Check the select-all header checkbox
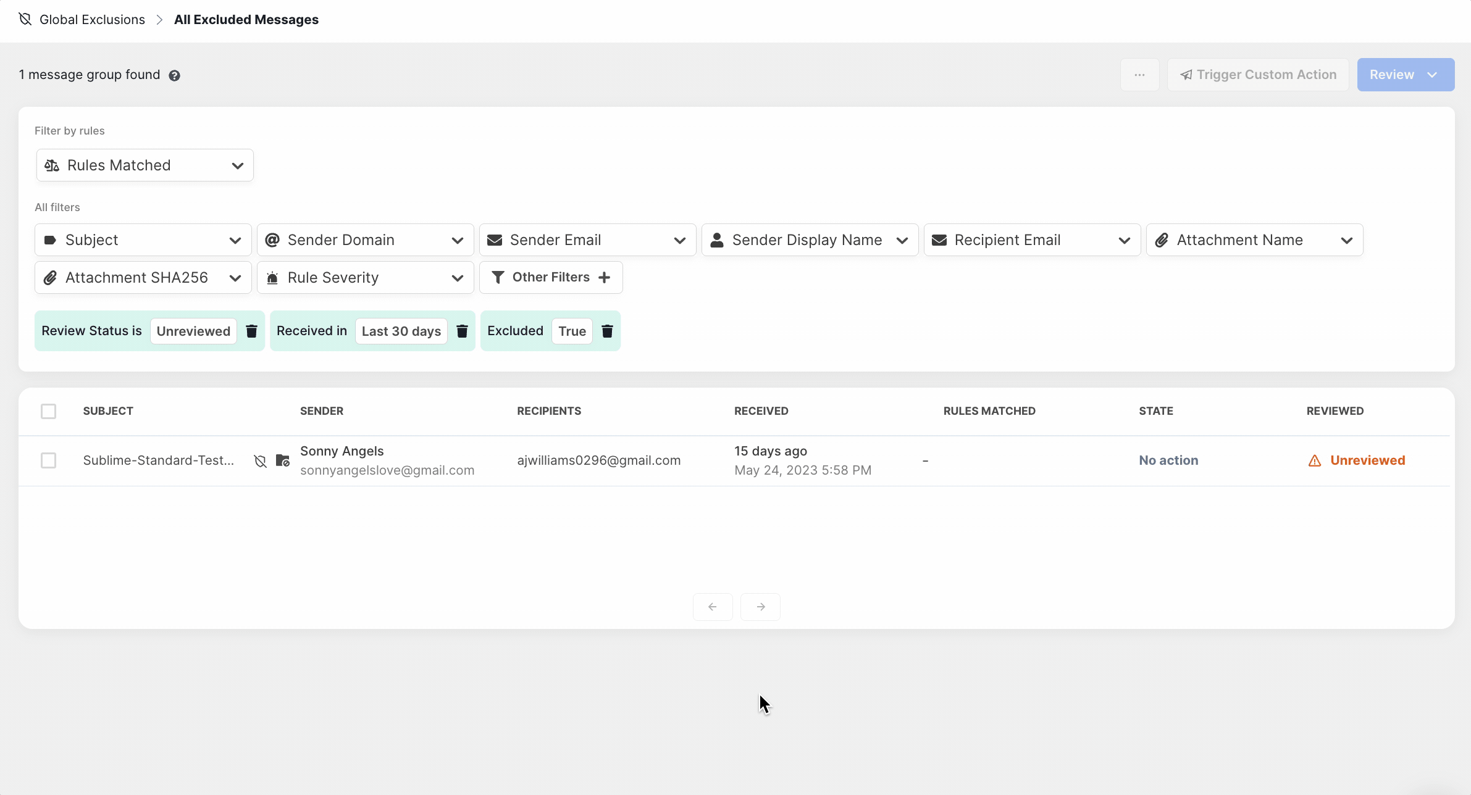The image size is (1471, 795). tap(48, 411)
